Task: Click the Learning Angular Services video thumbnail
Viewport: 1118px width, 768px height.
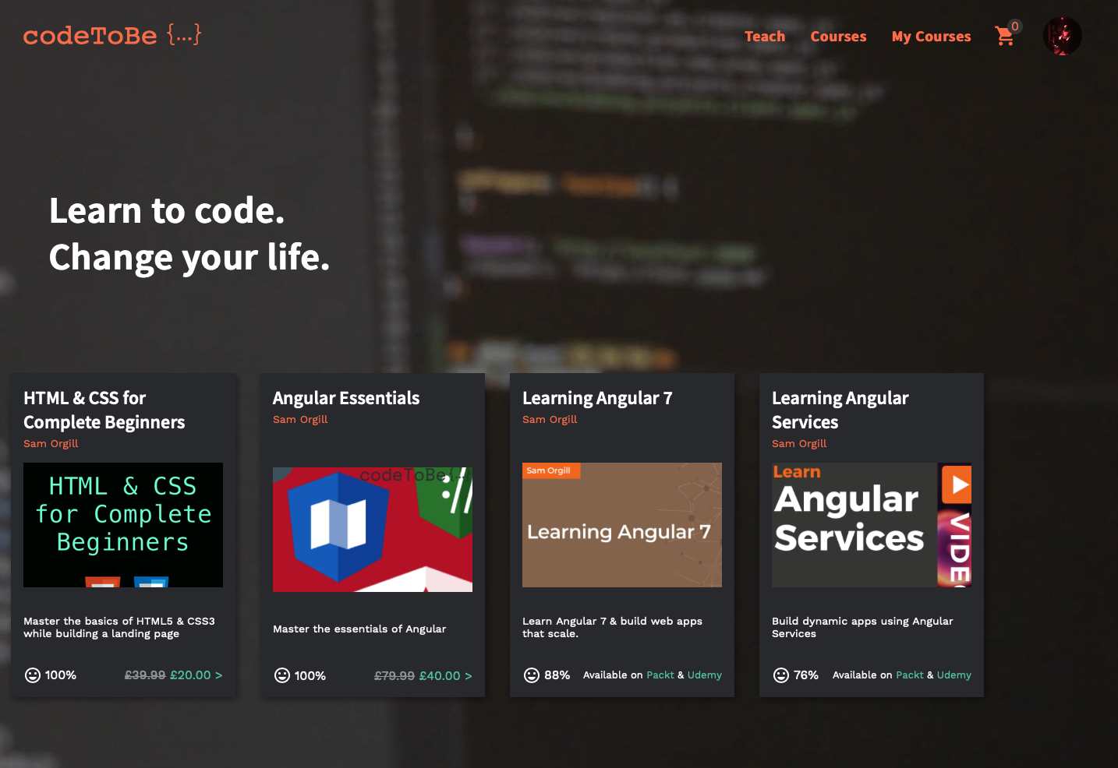Action: click(x=871, y=524)
